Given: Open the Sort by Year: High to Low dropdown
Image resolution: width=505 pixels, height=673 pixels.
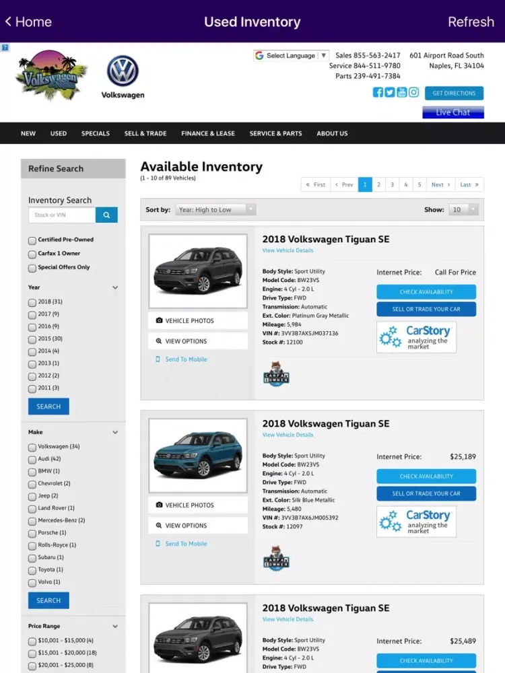Looking at the screenshot, I should click(x=215, y=209).
